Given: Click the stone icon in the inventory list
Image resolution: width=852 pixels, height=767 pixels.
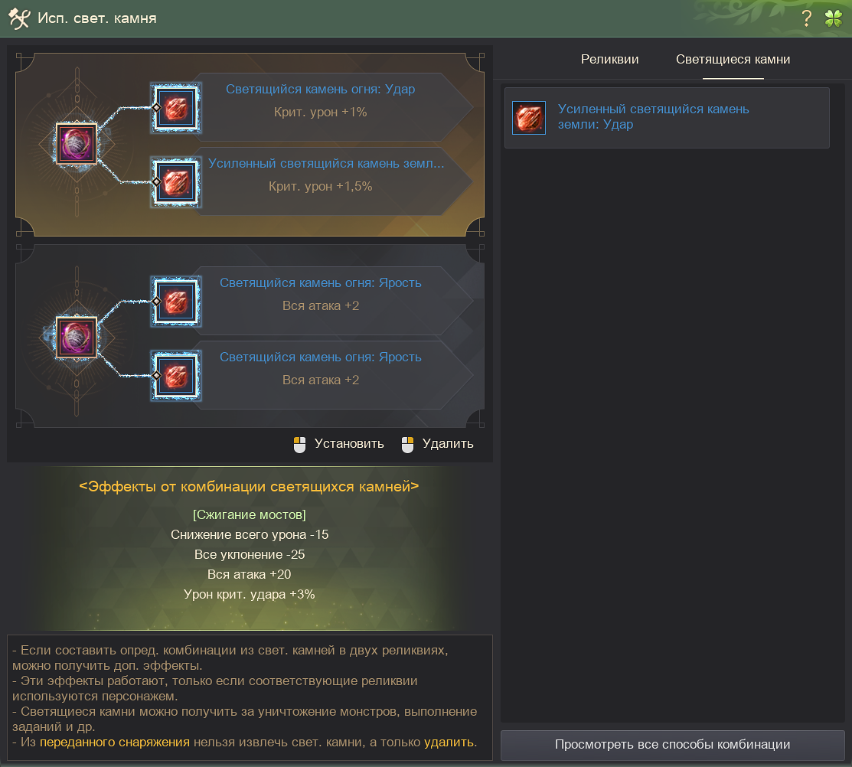Looking at the screenshot, I should click(x=529, y=117).
